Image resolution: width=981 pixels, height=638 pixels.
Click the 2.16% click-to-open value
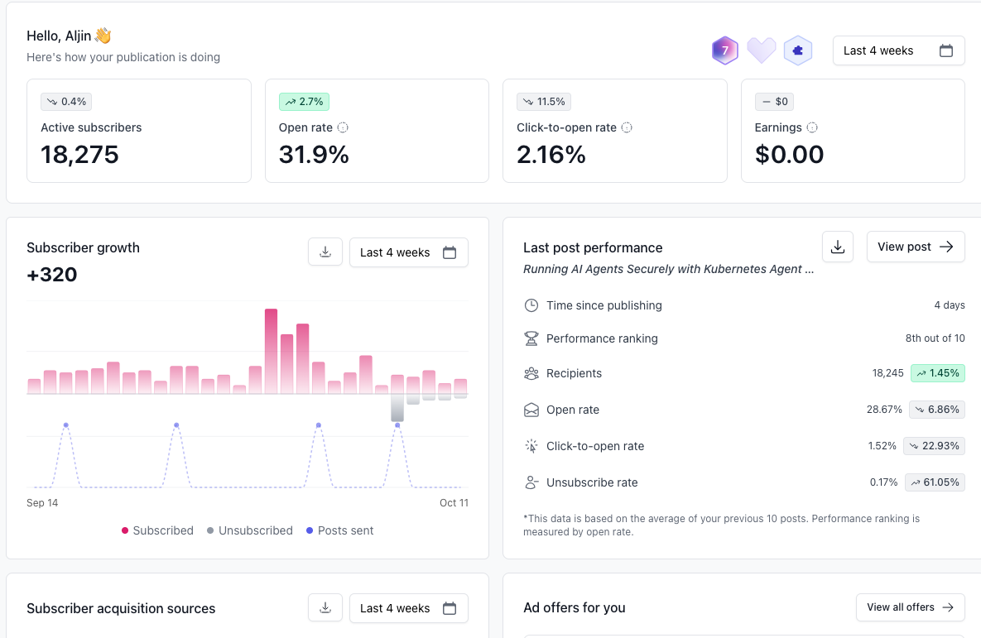pyautogui.click(x=551, y=155)
